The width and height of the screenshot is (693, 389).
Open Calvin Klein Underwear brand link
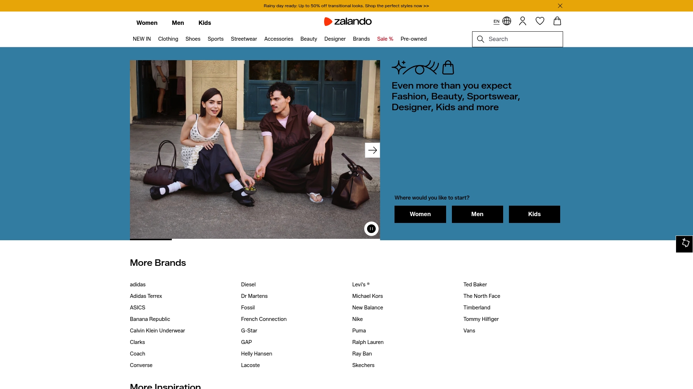click(x=157, y=331)
